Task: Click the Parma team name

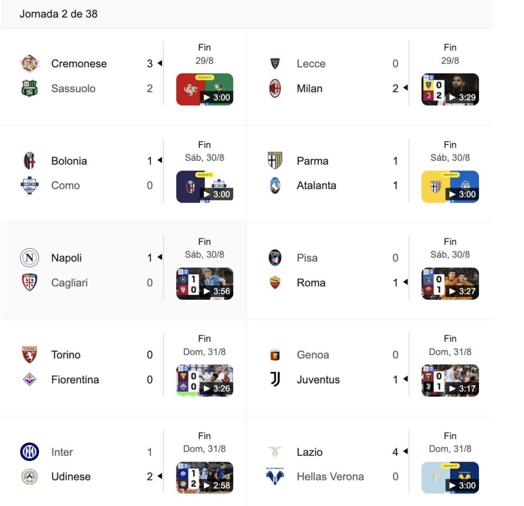Action: point(313,161)
